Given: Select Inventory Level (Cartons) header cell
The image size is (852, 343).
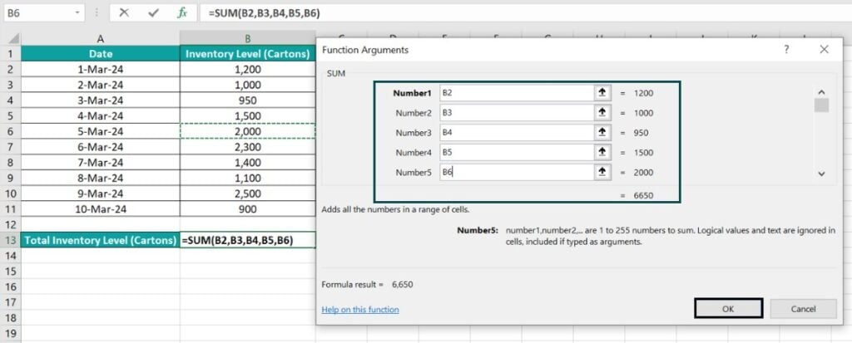Looking at the screenshot, I should click(248, 54).
